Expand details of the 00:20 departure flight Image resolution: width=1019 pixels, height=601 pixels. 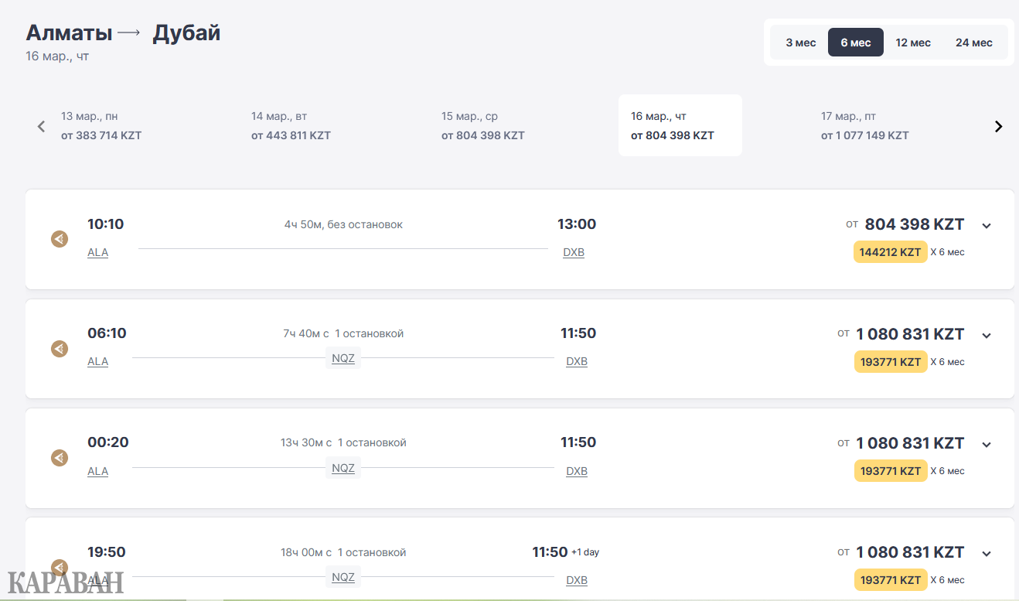pyautogui.click(x=986, y=445)
